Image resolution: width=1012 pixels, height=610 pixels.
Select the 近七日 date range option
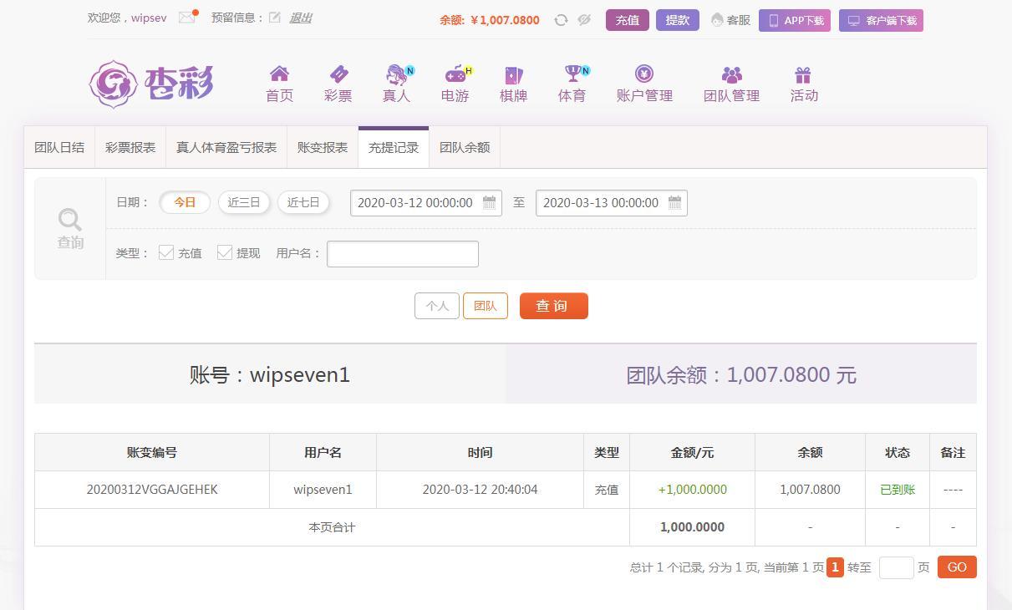coord(303,202)
